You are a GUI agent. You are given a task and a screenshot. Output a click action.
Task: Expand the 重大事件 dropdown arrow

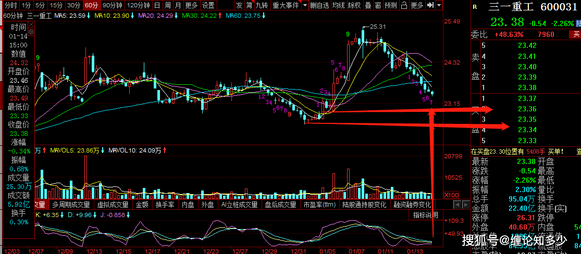point(304,5)
